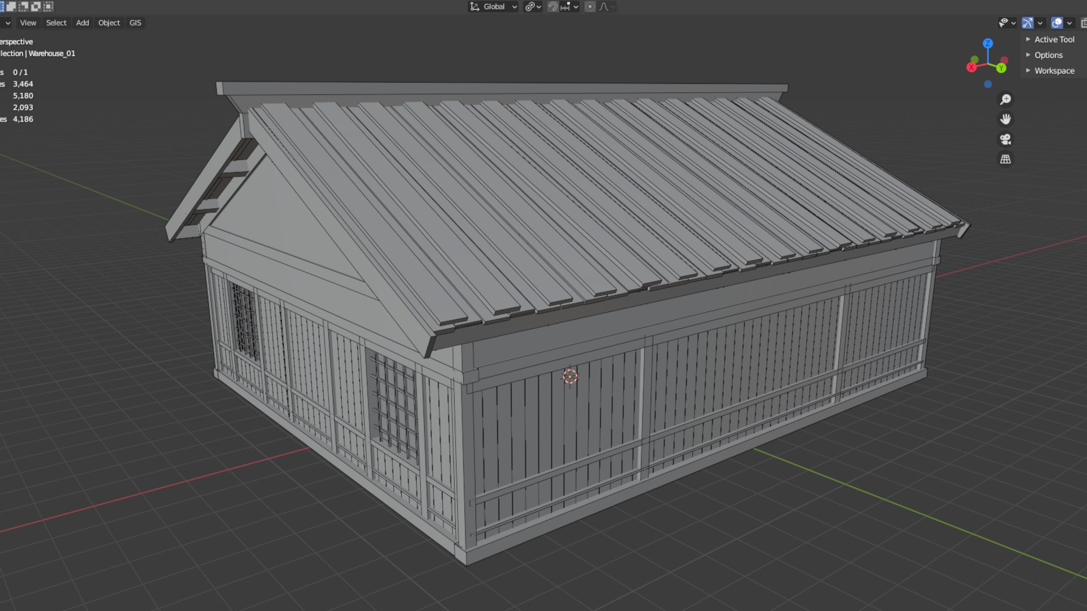The height and width of the screenshot is (611, 1087).
Task: Toggle camera view with camera icon
Action: (x=1005, y=139)
